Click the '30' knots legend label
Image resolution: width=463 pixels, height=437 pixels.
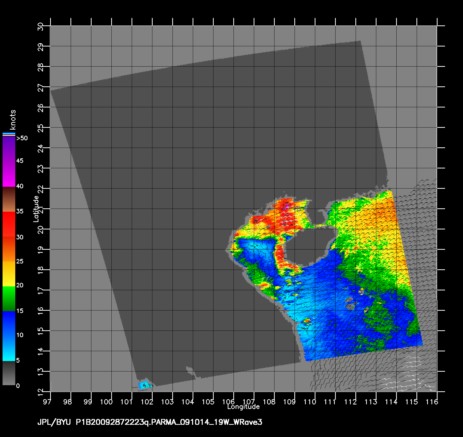[20, 237]
